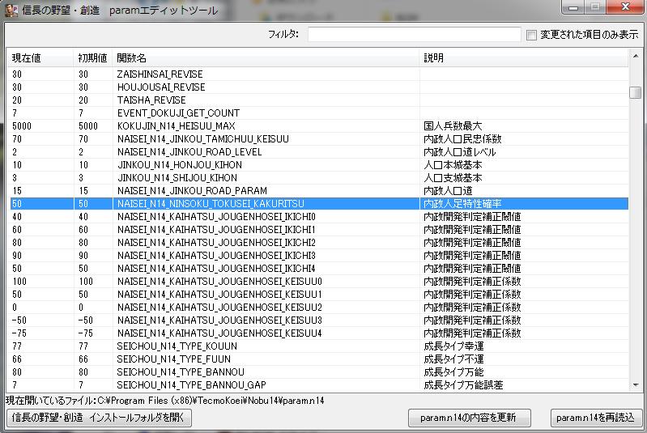Select row NAISEI_N14_KAIHATSU_JOUGENHOSEI_IKICHI4
This screenshot has width=647, height=433.
pos(319,269)
